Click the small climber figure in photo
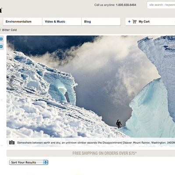175x175 pixels. pos(119,124)
